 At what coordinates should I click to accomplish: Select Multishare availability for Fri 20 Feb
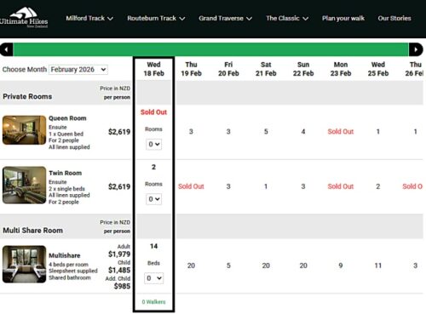point(228,265)
